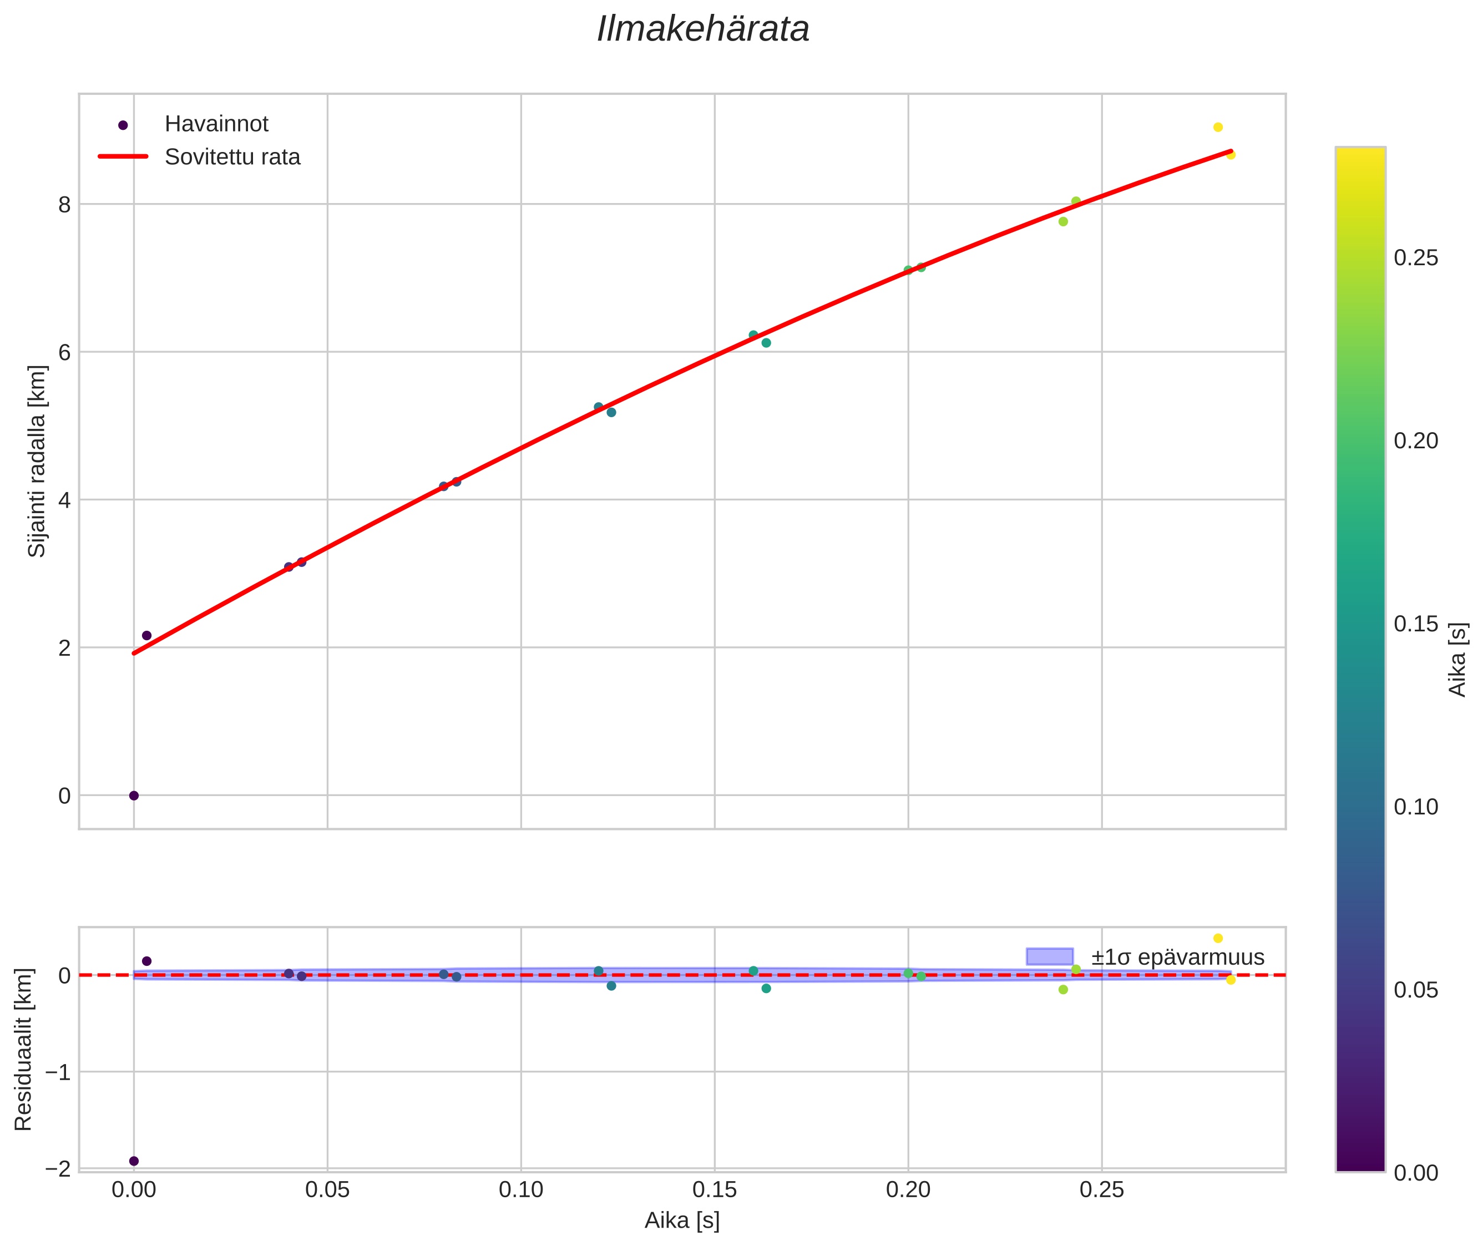The width and height of the screenshot is (1483, 1246).
Task: Click the Havainnot legend marker dot
Action: coord(123,125)
